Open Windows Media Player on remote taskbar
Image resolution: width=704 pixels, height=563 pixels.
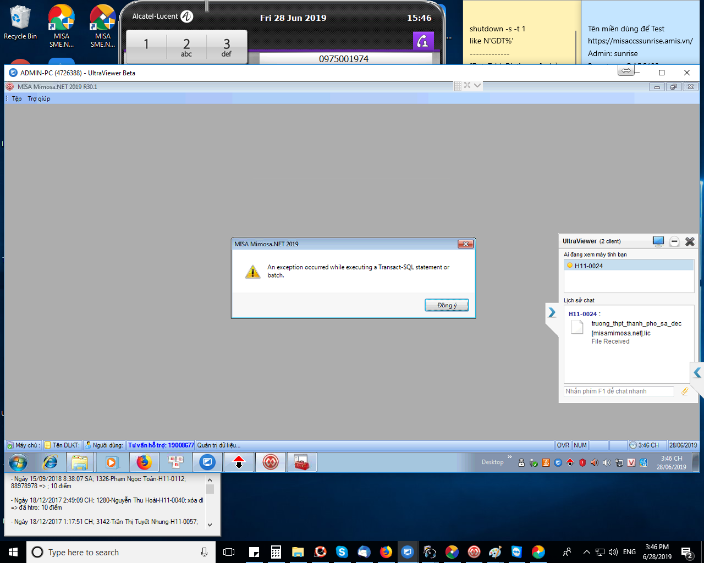tap(112, 462)
